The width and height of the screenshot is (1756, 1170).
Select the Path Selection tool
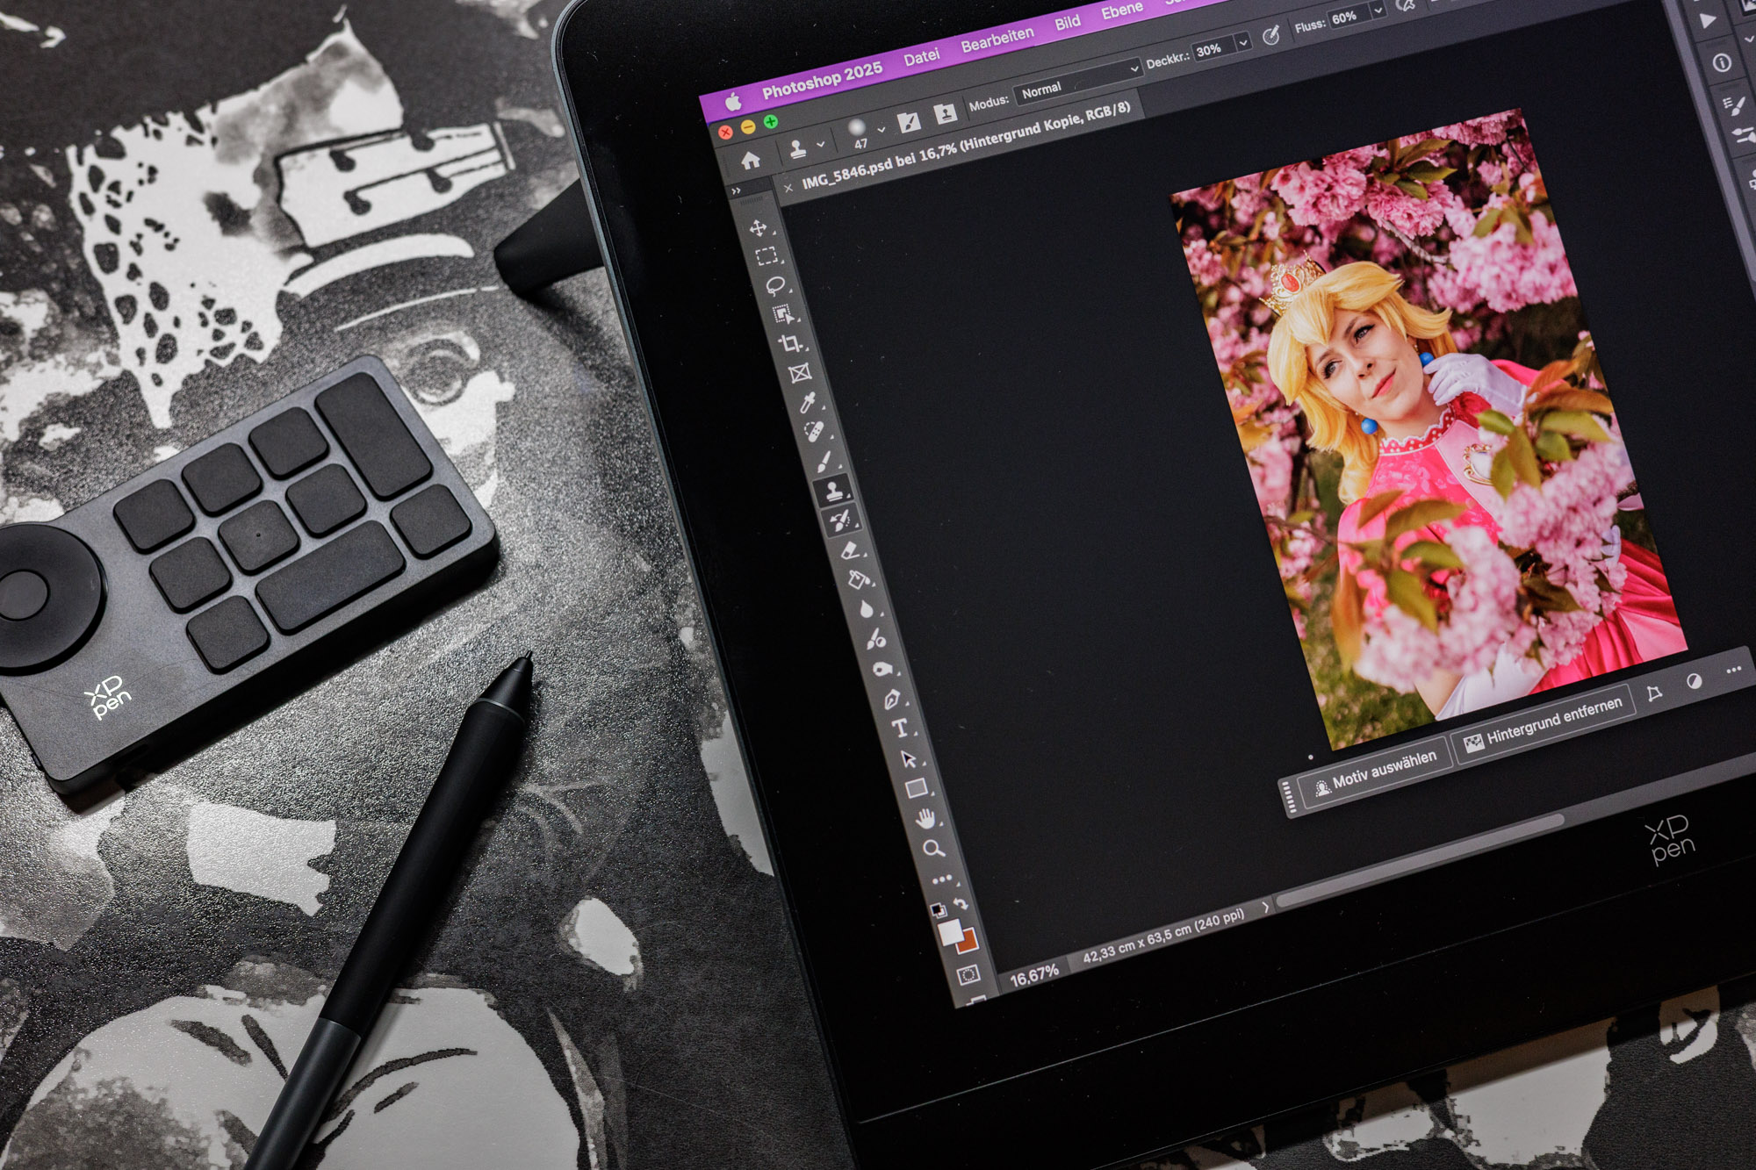pos(909,758)
